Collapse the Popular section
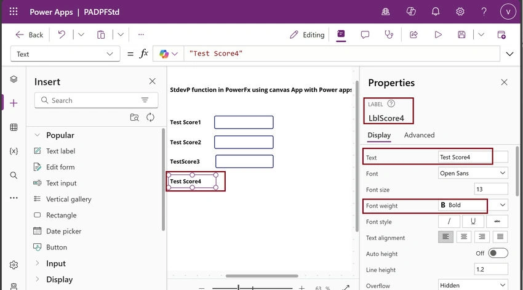The width and height of the screenshot is (523, 290). 38,135
